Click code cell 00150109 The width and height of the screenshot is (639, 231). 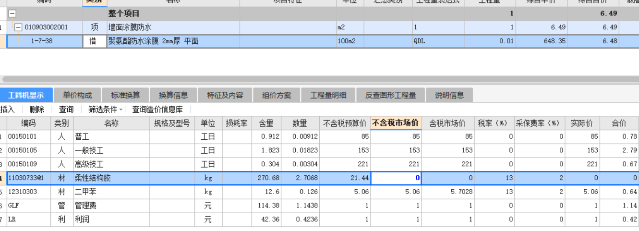(x=28, y=164)
